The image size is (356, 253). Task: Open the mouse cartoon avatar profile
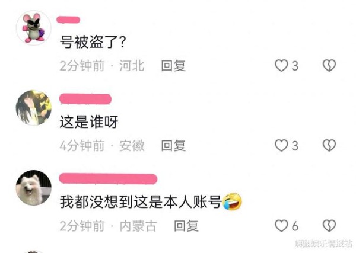pyautogui.click(x=34, y=28)
